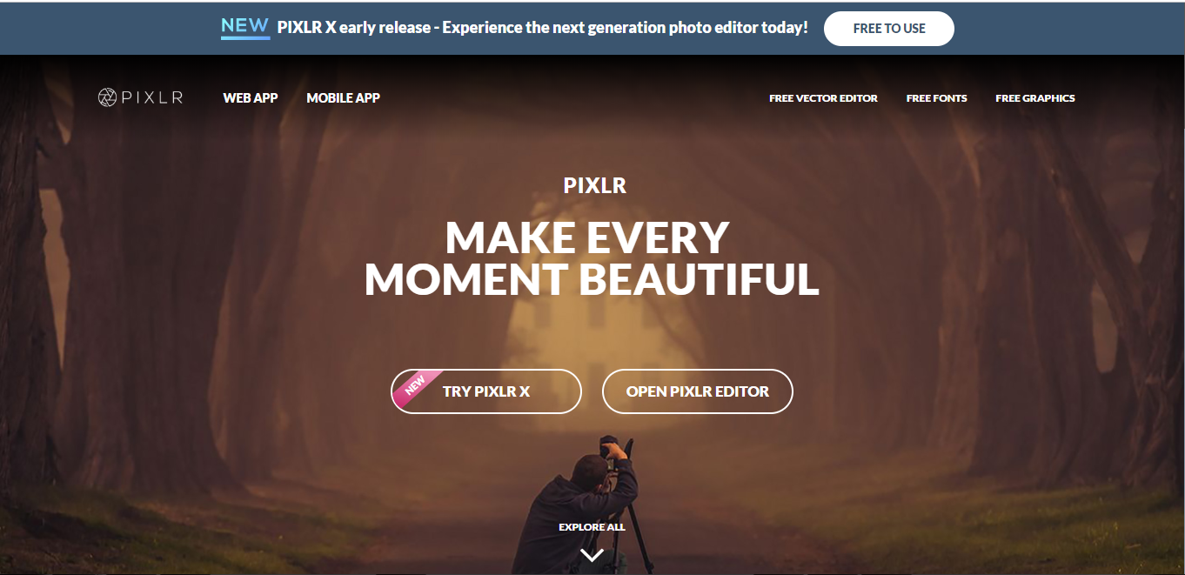Open the Free Fonts link
The height and width of the screenshot is (575, 1185).
tap(936, 98)
